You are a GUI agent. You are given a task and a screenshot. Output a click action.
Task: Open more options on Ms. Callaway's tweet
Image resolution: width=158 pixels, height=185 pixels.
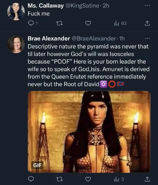pyautogui.click(x=147, y=6)
